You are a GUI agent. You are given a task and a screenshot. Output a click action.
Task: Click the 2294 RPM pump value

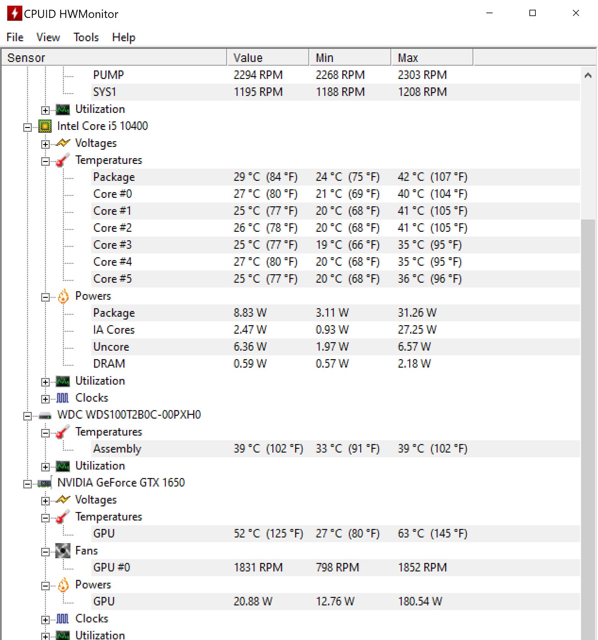(x=258, y=75)
